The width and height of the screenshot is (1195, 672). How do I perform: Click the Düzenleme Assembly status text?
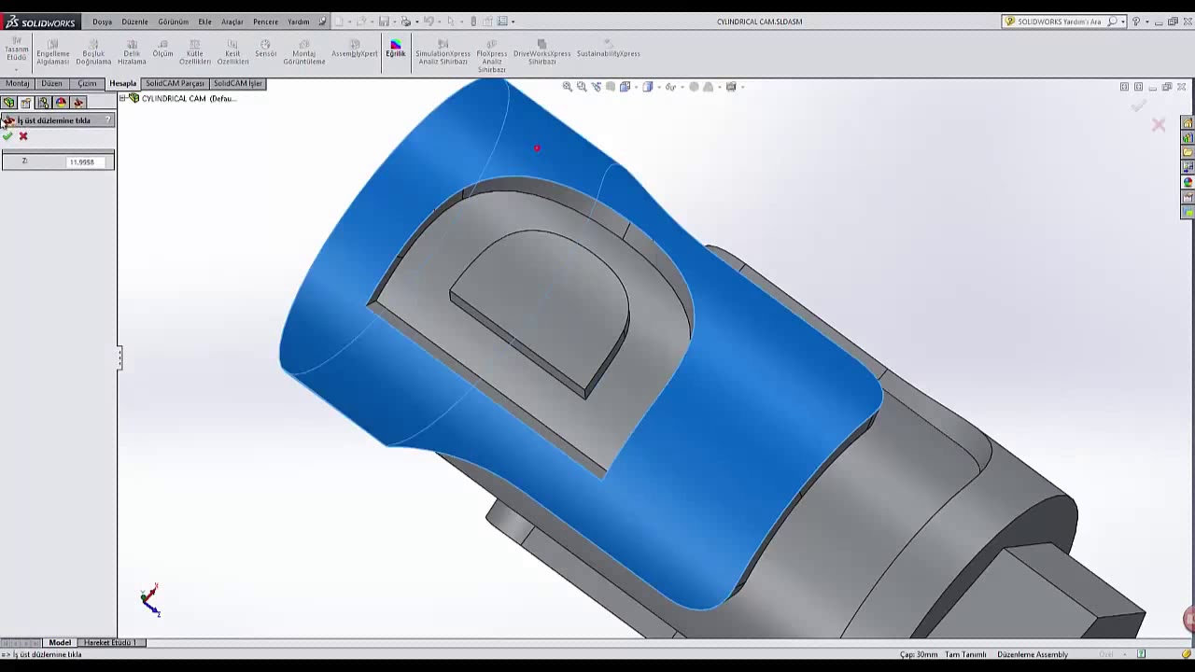pyautogui.click(x=1032, y=654)
